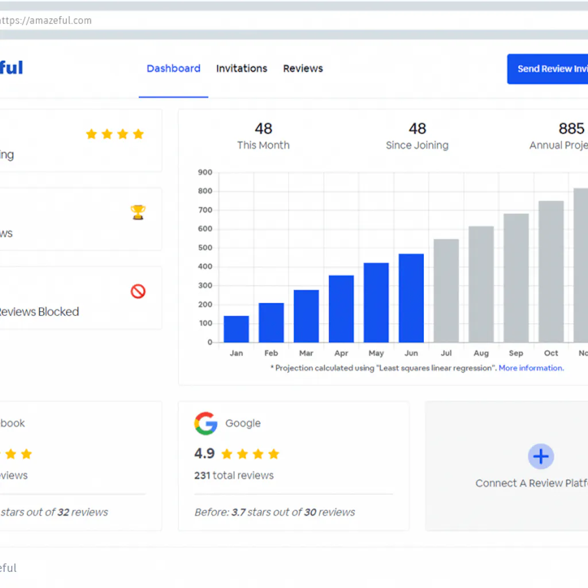The height and width of the screenshot is (588, 588).
Task: Click the red blocked reviews icon
Action: point(138,291)
